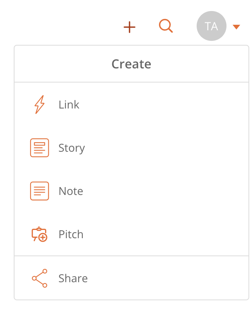
Task: Choose Story from the Create menu
Action: coord(131,148)
